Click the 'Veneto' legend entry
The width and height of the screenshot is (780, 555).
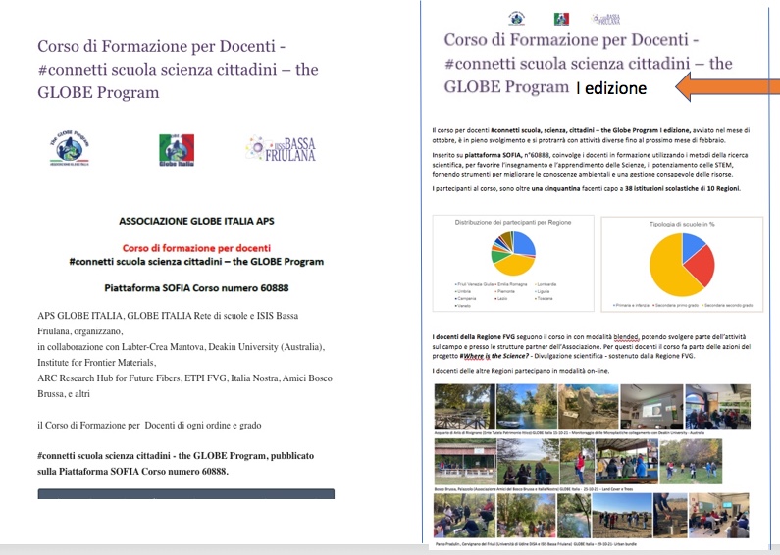pyautogui.click(x=463, y=306)
